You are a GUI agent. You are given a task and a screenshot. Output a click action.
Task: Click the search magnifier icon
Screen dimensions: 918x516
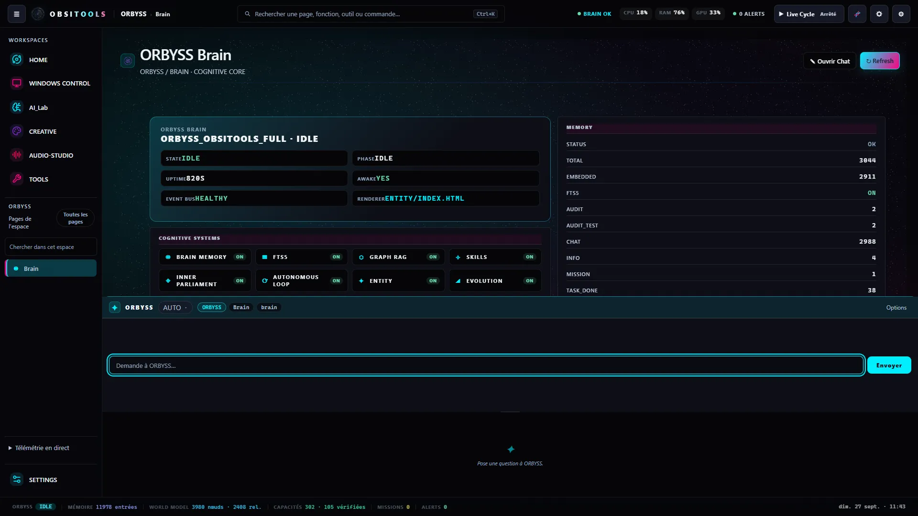[248, 14]
